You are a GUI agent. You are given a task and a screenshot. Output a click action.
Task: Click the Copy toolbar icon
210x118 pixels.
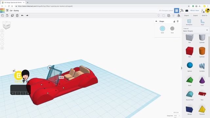click(2, 15)
